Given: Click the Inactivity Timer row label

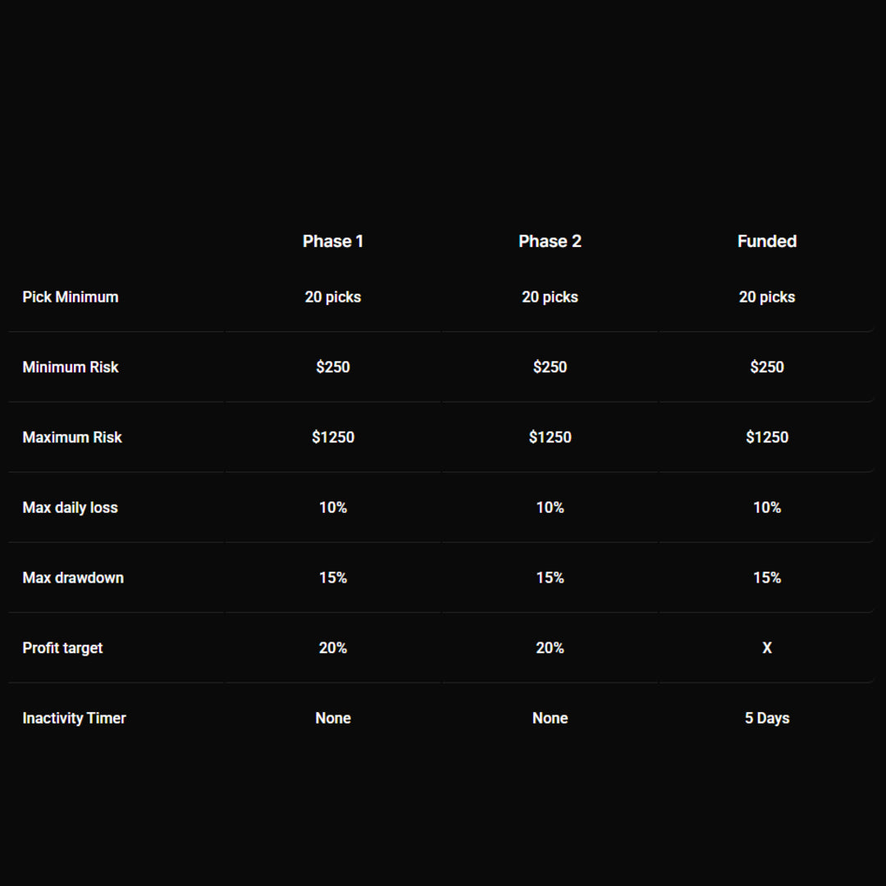Looking at the screenshot, I should click(74, 718).
